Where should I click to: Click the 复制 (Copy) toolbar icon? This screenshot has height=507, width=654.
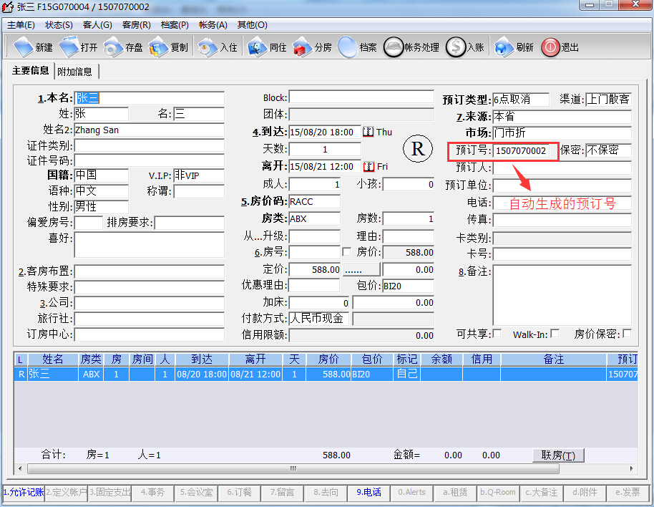pos(158,47)
